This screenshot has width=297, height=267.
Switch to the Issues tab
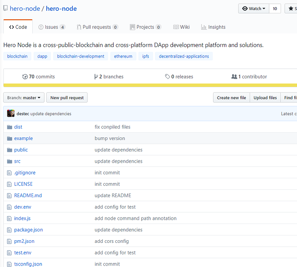coord(52,27)
